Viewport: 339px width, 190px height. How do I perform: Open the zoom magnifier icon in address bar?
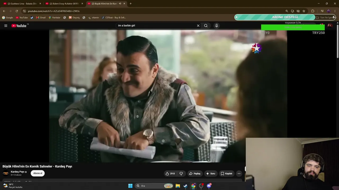287,11
